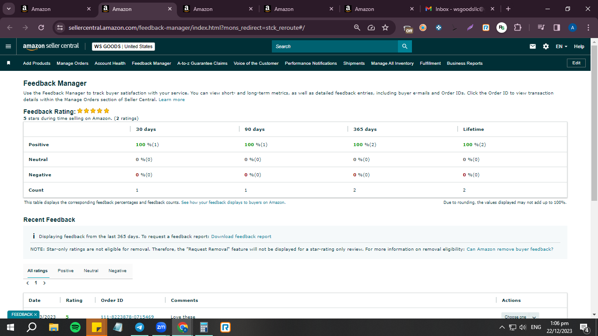Open order ID 111-8223878-0715469
Image resolution: width=598 pixels, height=336 pixels.
pyautogui.click(x=127, y=316)
